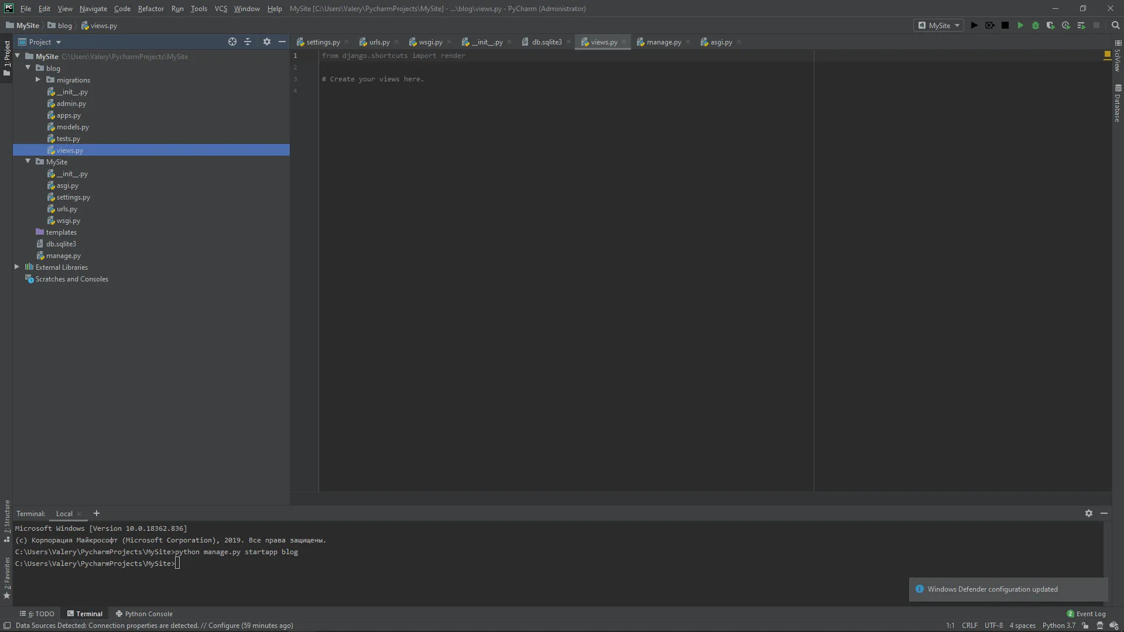Screen dimensions: 1124x632
Task: Click Run with profiler icon
Action: pos(1066,25)
